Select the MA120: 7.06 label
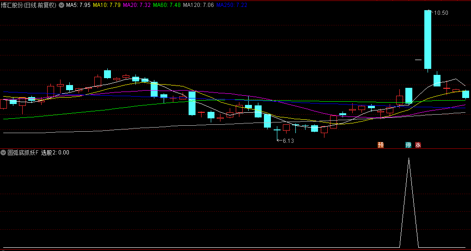Screen dimensions: 471x251 click(x=198, y=5)
